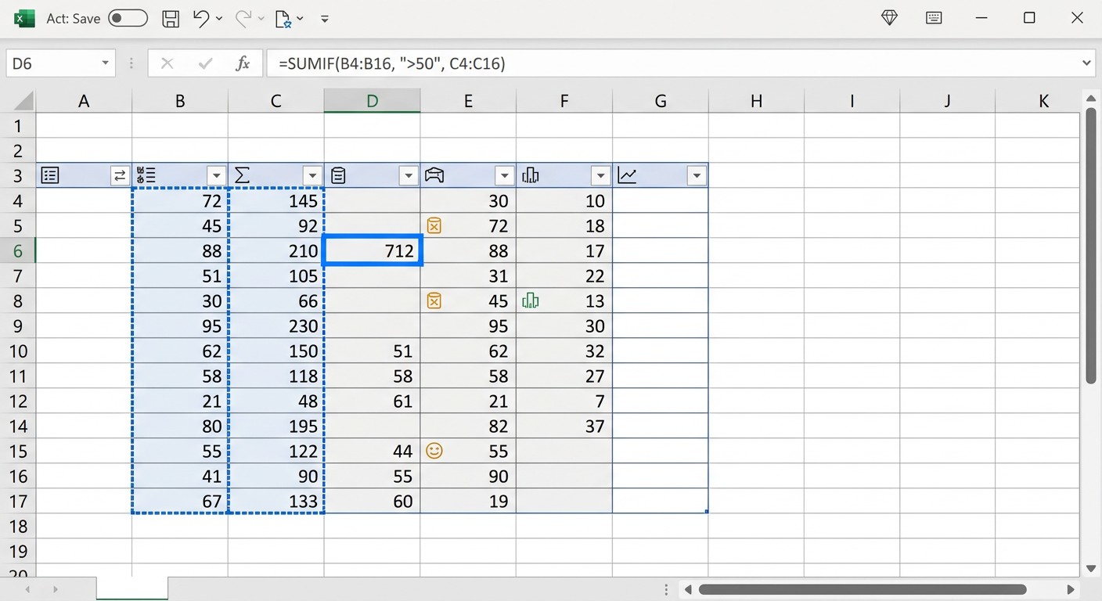Expand the formula bar chevron
This screenshot has width=1102, height=601.
1086,63
